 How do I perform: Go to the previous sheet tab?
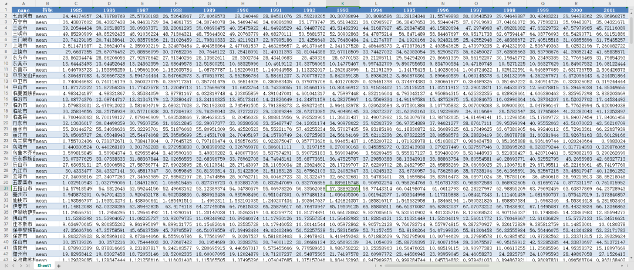pyautogui.click(x=14, y=265)
